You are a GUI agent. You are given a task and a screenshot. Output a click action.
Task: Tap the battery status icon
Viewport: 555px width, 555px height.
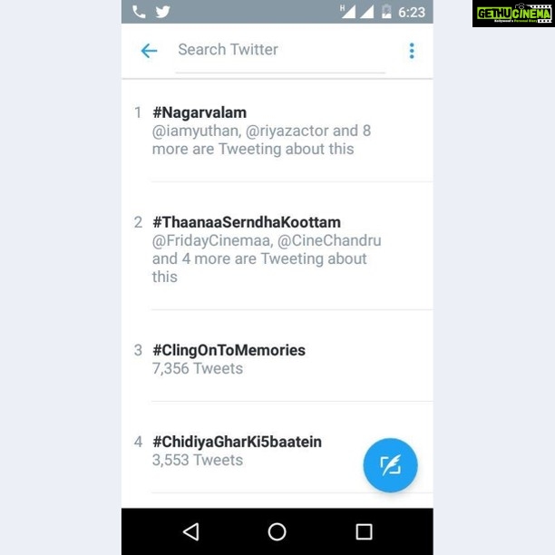[386, 12]
